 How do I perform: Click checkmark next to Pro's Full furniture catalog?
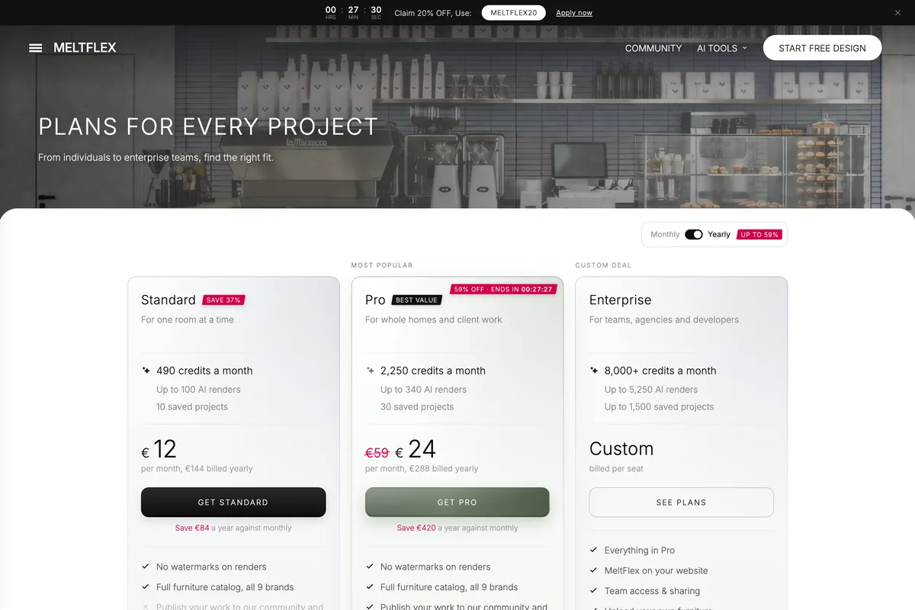pyautogui.click(x=370, y=587)
